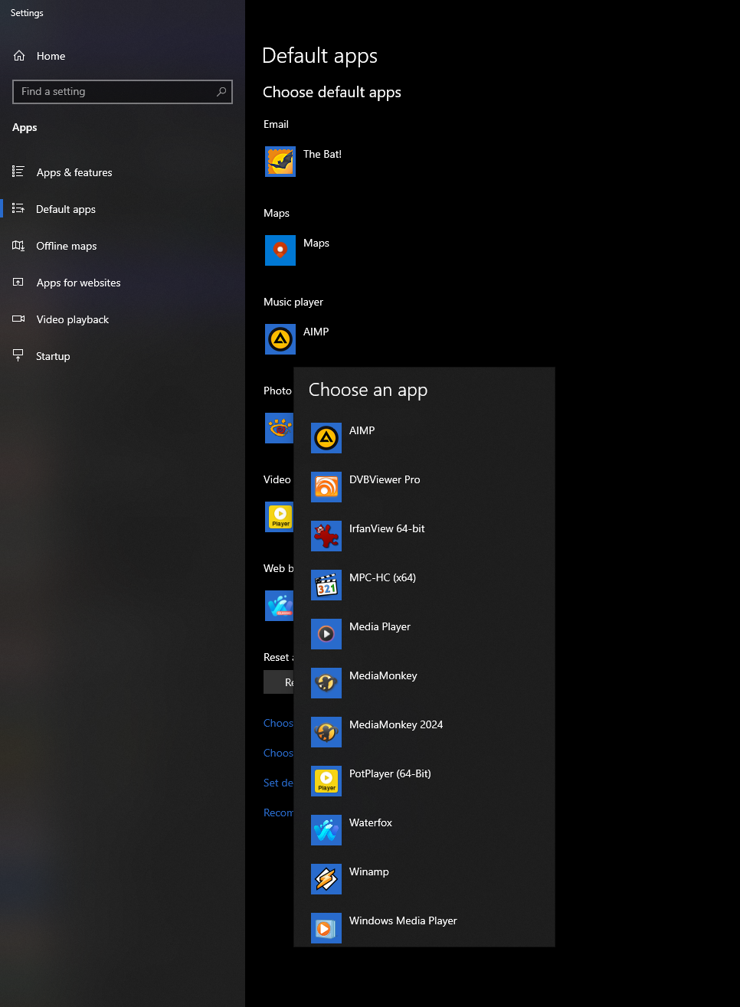Open the Email default app The Bat!
Viewport: 740px width, 1007px height.
tap(304, 162)
